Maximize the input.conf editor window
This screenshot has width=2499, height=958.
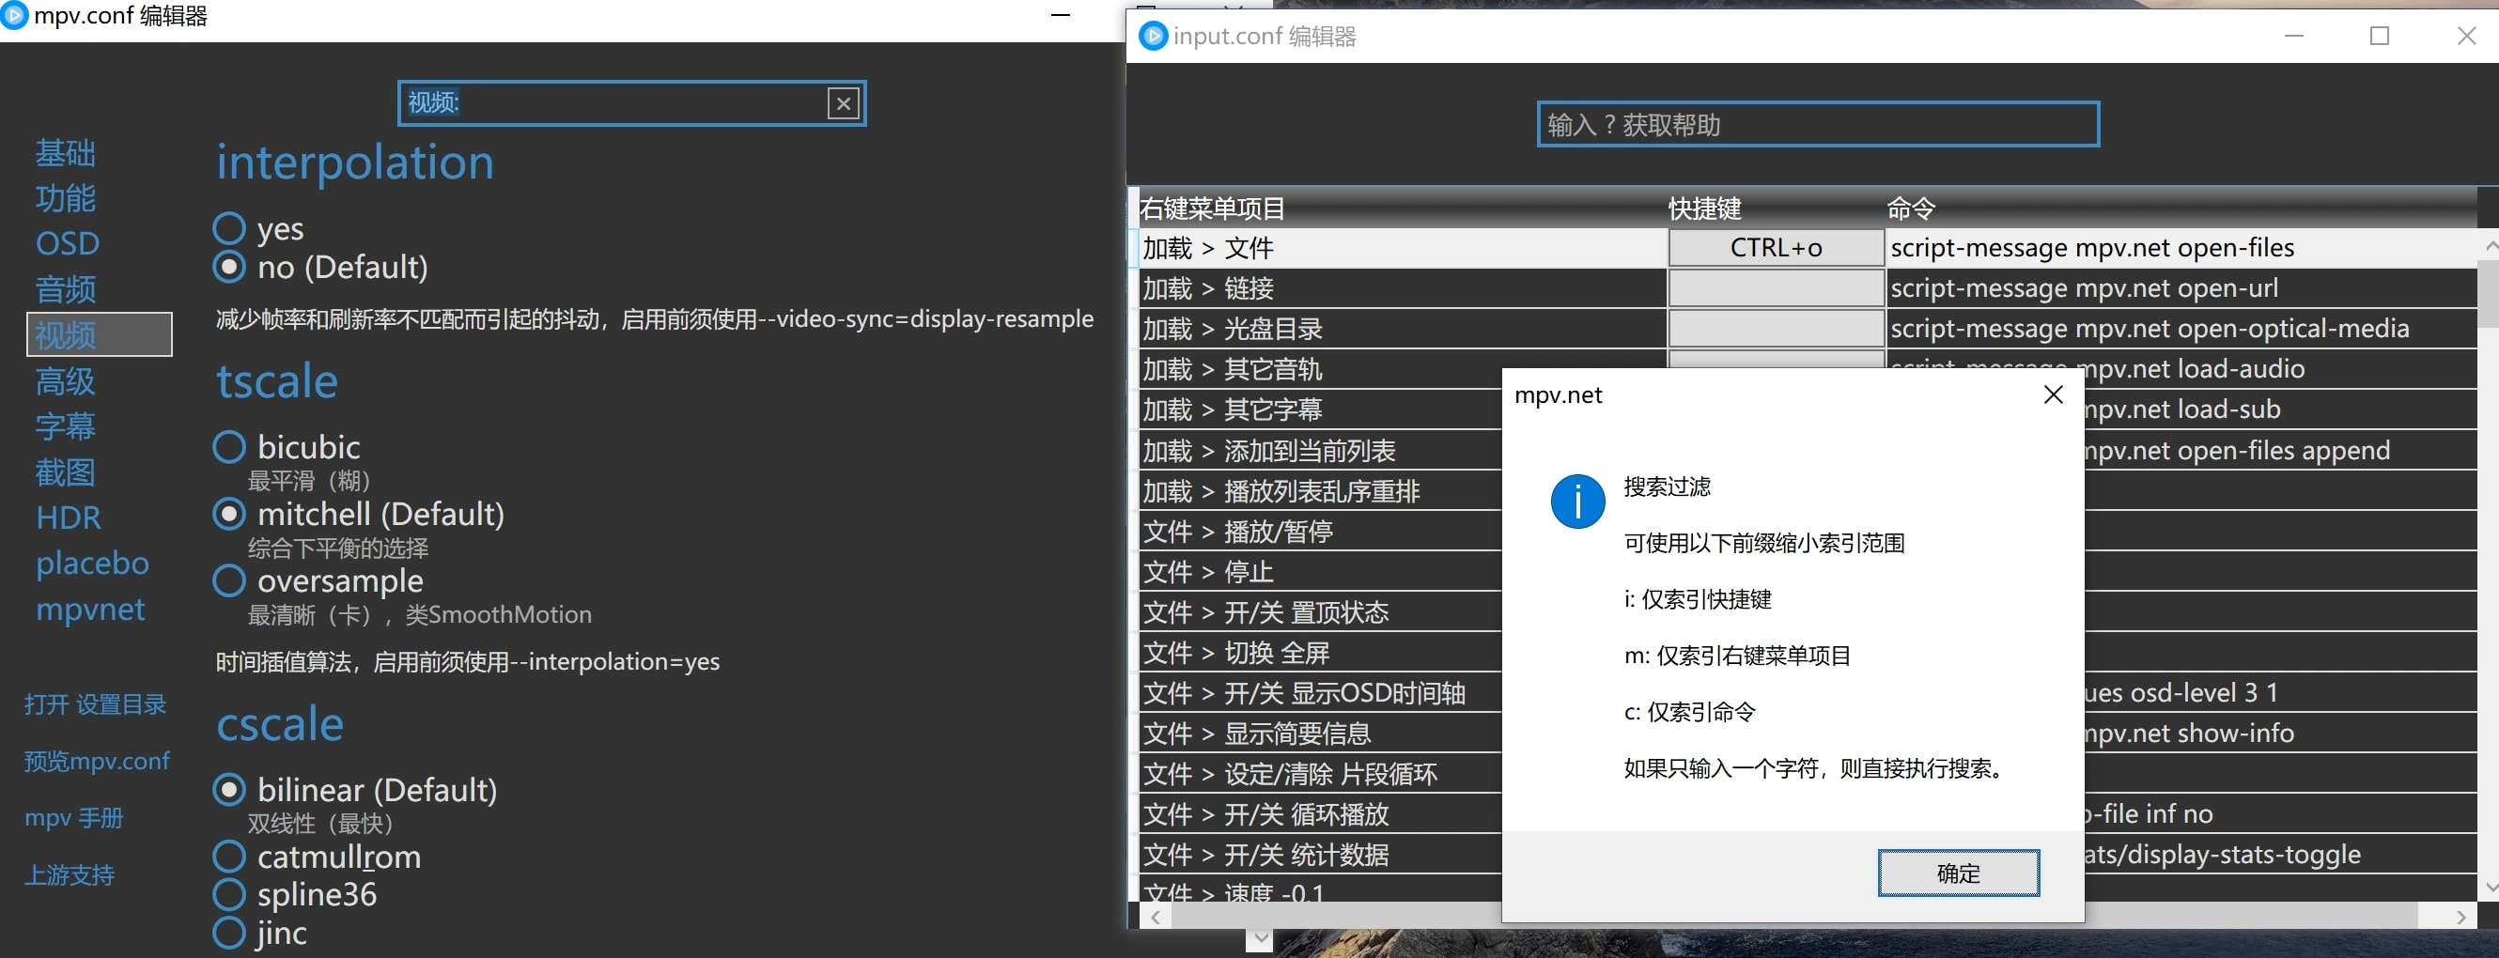(x=2379, y=36)
